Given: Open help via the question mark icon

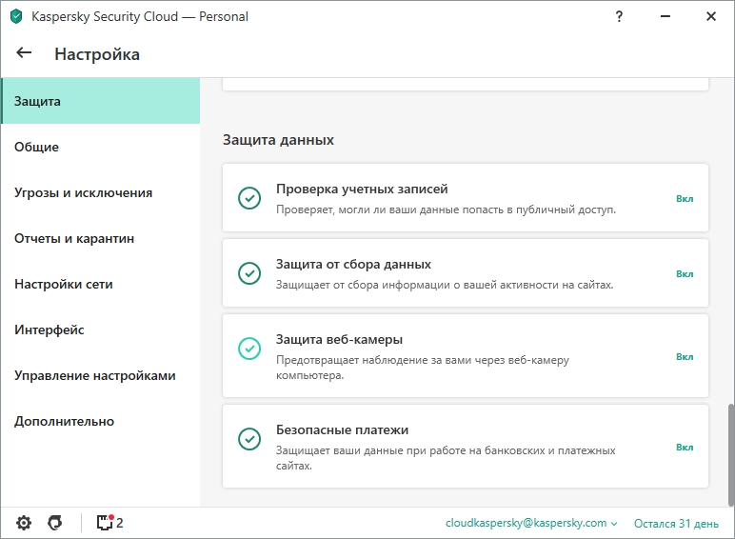Looking at the screenshot, I should click(619, 17).
